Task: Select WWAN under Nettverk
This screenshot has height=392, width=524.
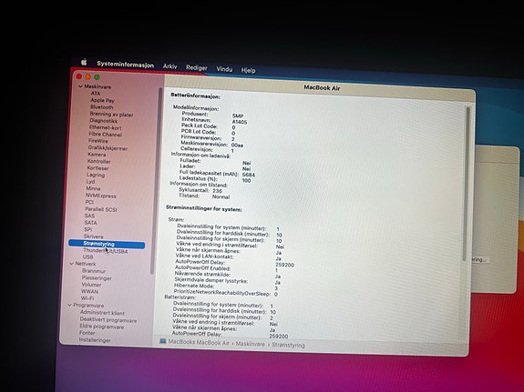Action: pyautogui.click(x=89, y=291)
